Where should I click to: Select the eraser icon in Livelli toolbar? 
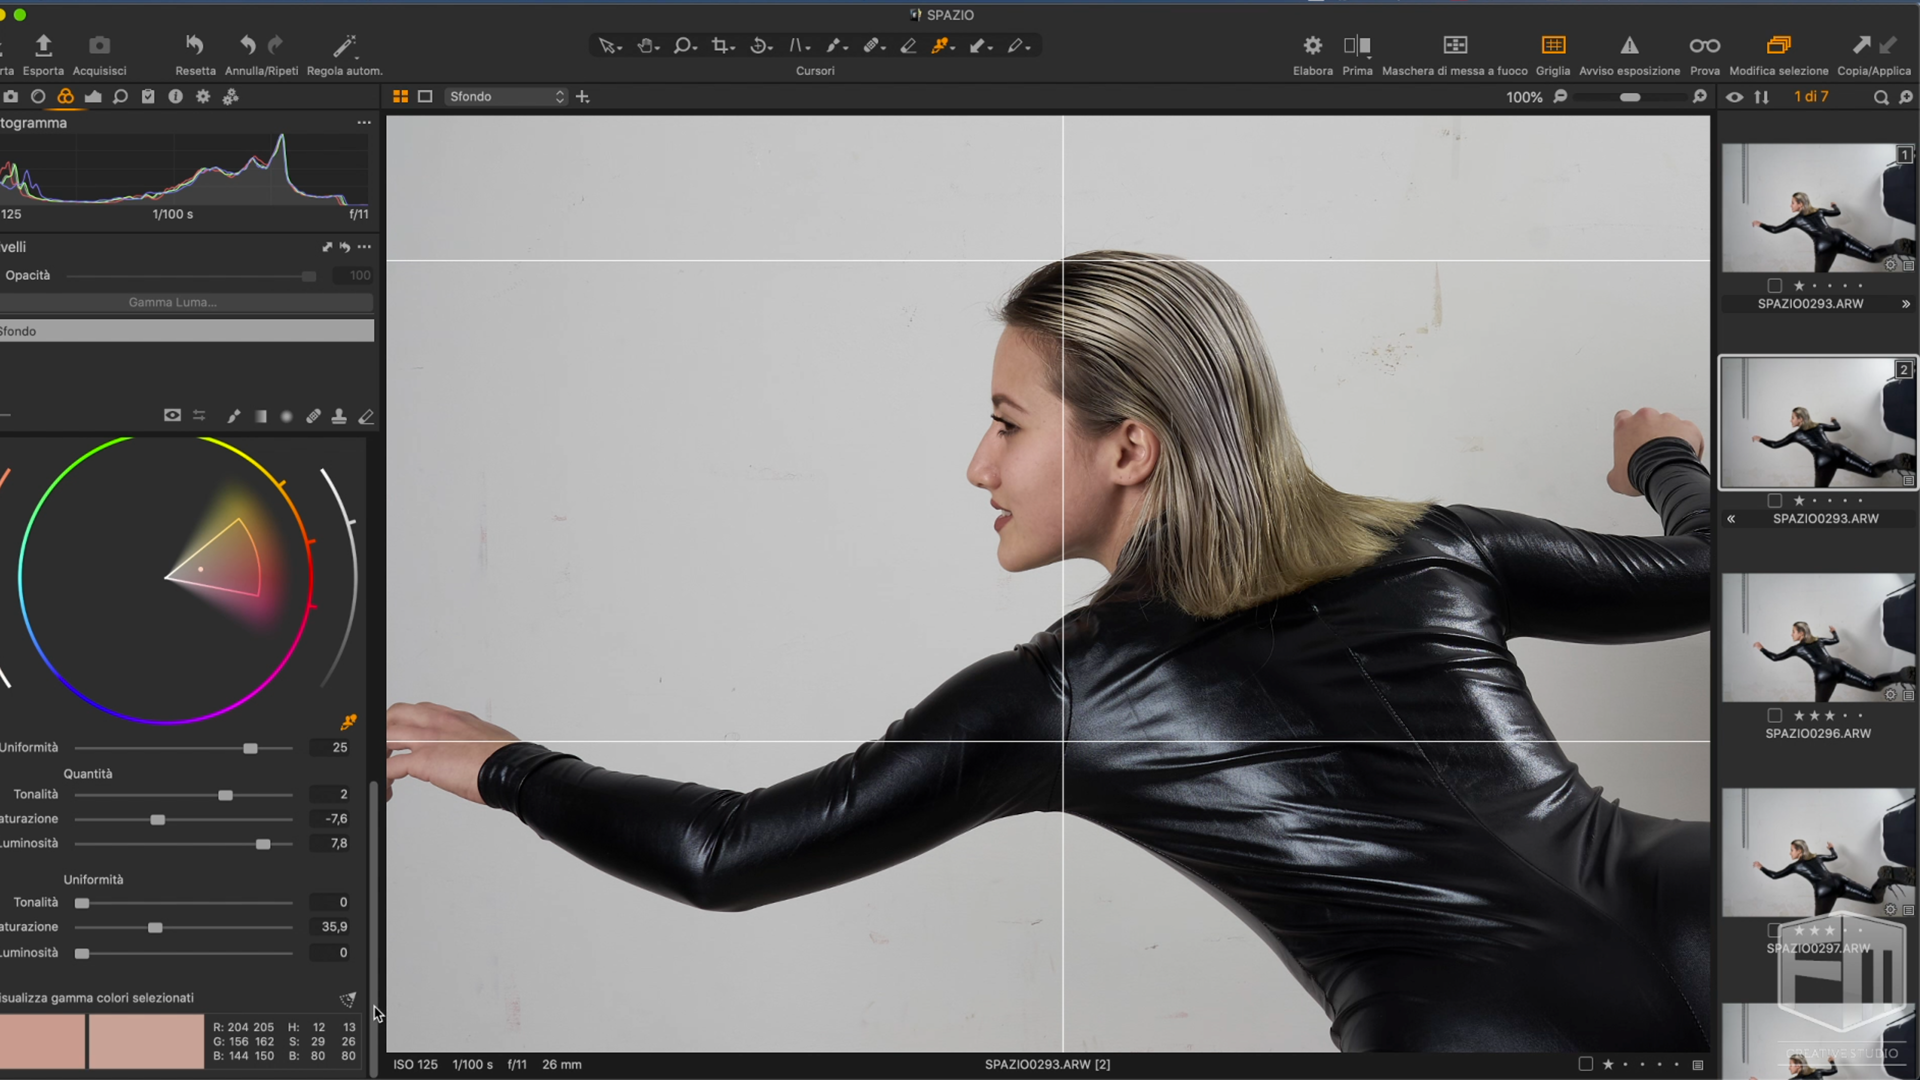click(366, 416)
